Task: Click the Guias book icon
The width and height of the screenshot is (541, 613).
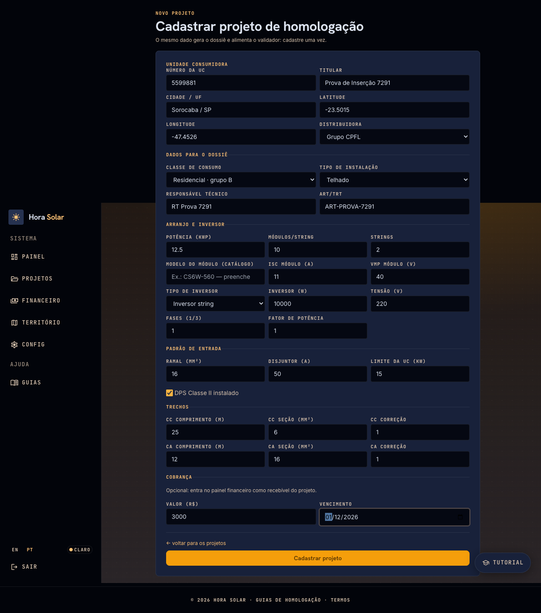Action: click(x=14, y=383)
